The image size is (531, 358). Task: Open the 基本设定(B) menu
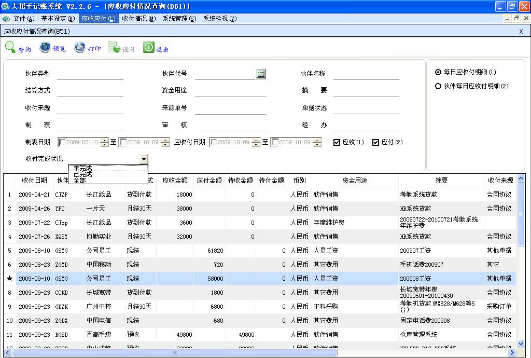click(x=58, y=19)
